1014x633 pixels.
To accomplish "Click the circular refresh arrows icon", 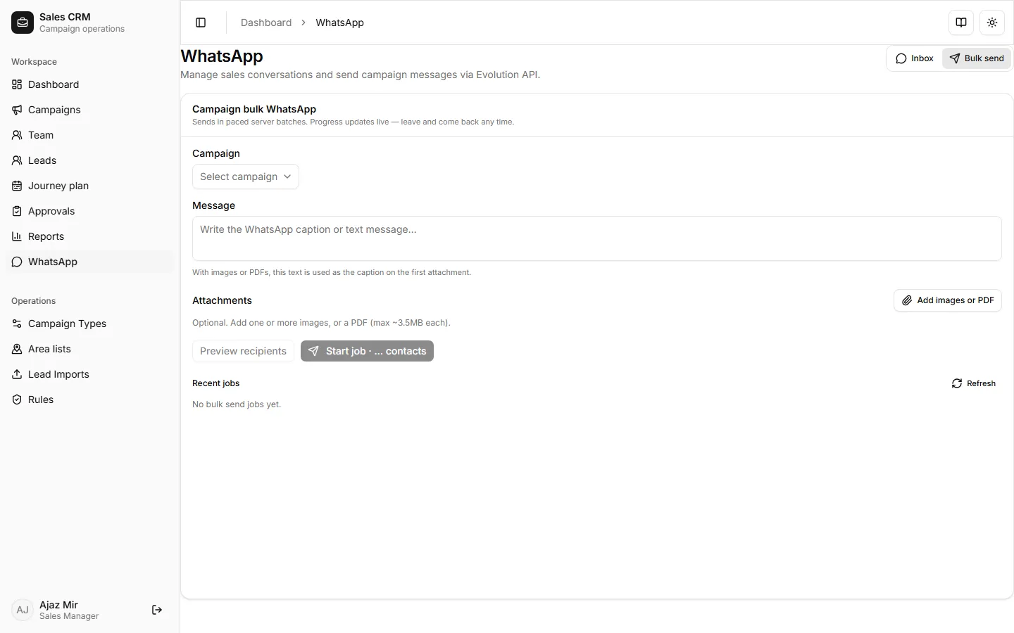I will click(x=957, y=383).
